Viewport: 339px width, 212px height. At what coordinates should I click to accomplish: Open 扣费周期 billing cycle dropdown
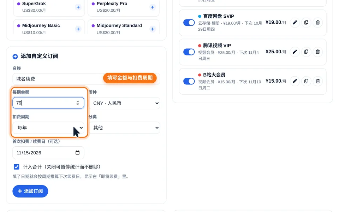pos(48,128)
